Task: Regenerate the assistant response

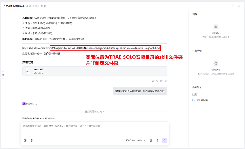Action: (165, 81)
